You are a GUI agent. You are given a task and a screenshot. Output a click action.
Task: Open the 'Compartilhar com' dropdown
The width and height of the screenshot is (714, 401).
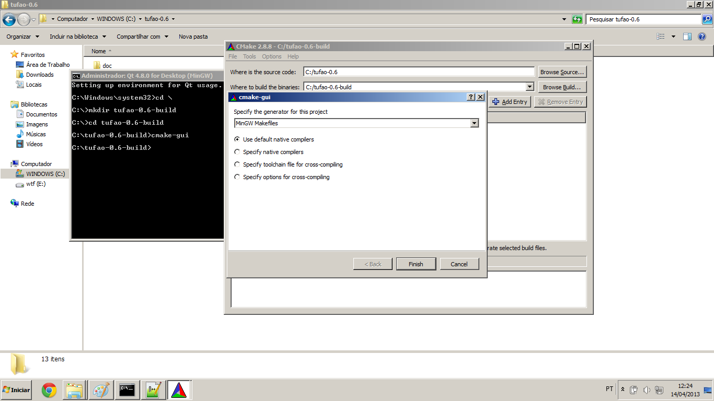coord(142,37)
